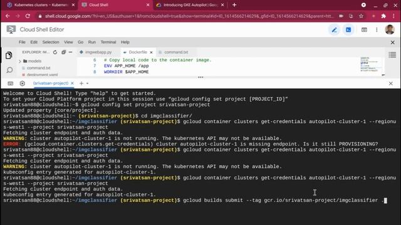Image resolution: width=401 pixels, height=225 pixels.
Task: Toggle the Open Terminal button
Action: pos(348,30)
